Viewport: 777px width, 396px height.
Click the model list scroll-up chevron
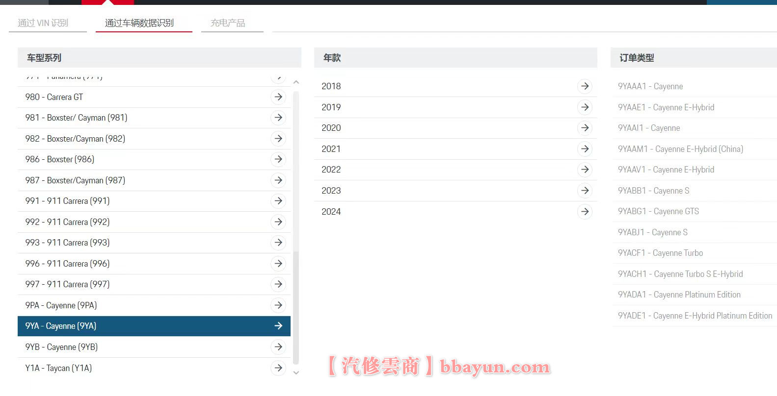[296, 82]
